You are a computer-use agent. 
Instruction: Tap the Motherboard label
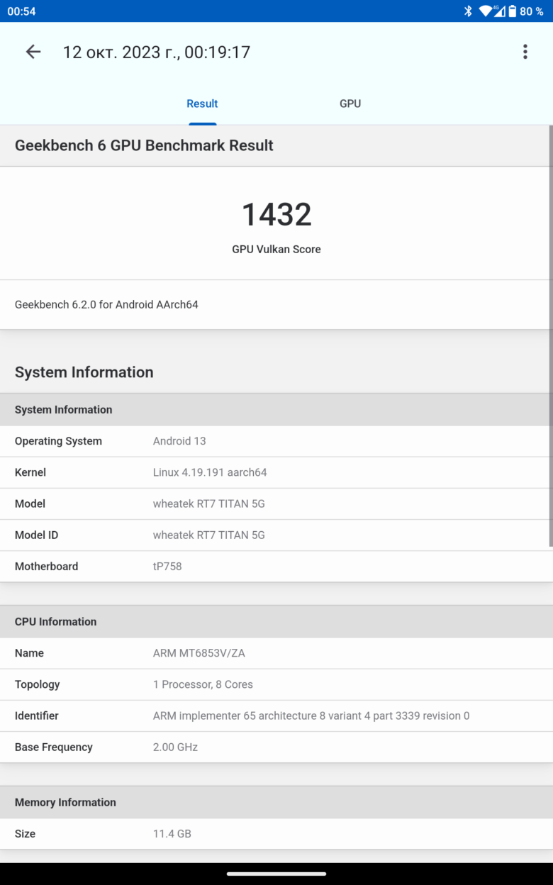point(46,566)
